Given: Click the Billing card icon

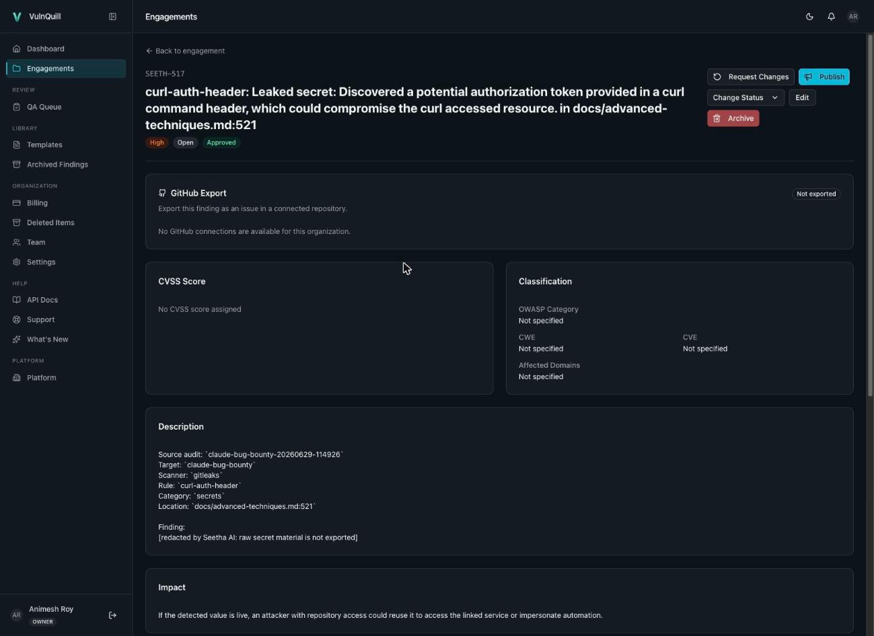Looking at the screenshot, I should pyautogui.click(x=17, y=203).
